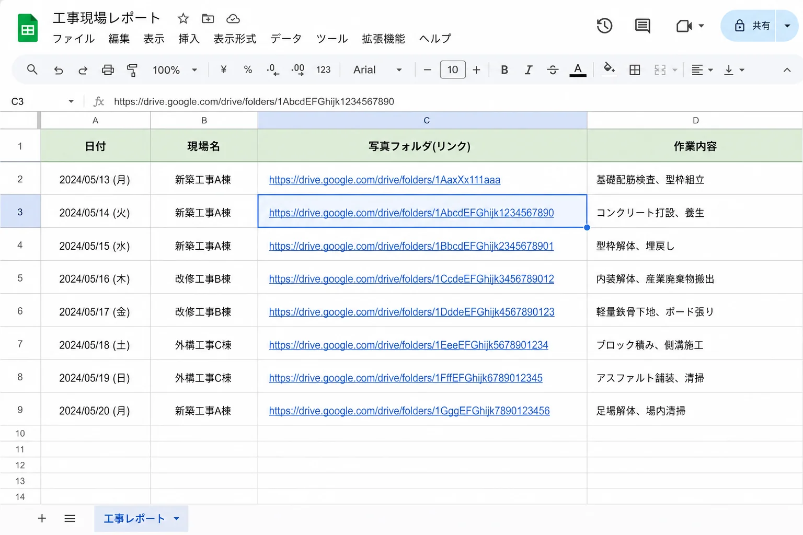The width and height of the screenshot is (803, 535).
Task: Print the spreadsheet
Action: pyautogui.click(x=108, y=70)
